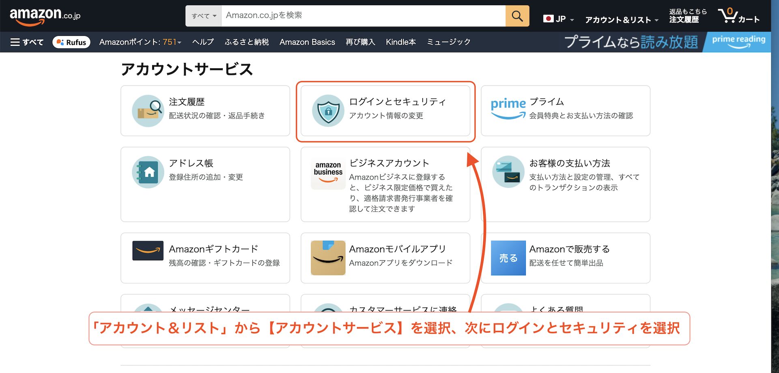Open the Rufus assistant button
Image resolution: width=779 pixels, height=373 pixels.
pos(71,42)
